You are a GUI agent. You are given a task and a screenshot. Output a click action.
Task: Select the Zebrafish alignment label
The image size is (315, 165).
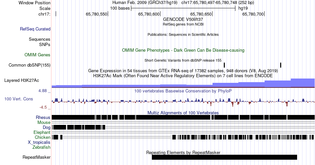tap(41, 147)
